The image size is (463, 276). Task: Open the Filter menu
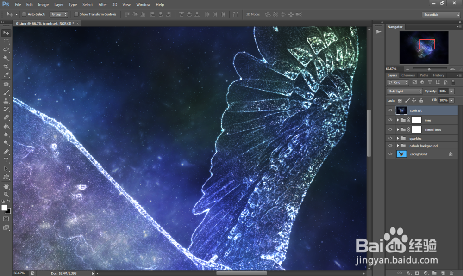[x=102, y=5]
